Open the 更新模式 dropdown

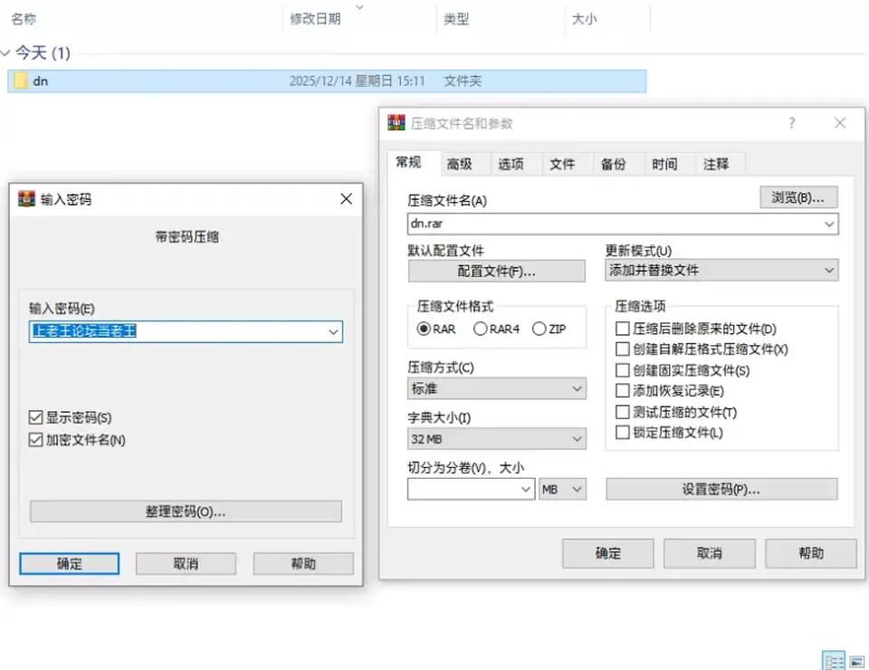[x=721, y=271]
